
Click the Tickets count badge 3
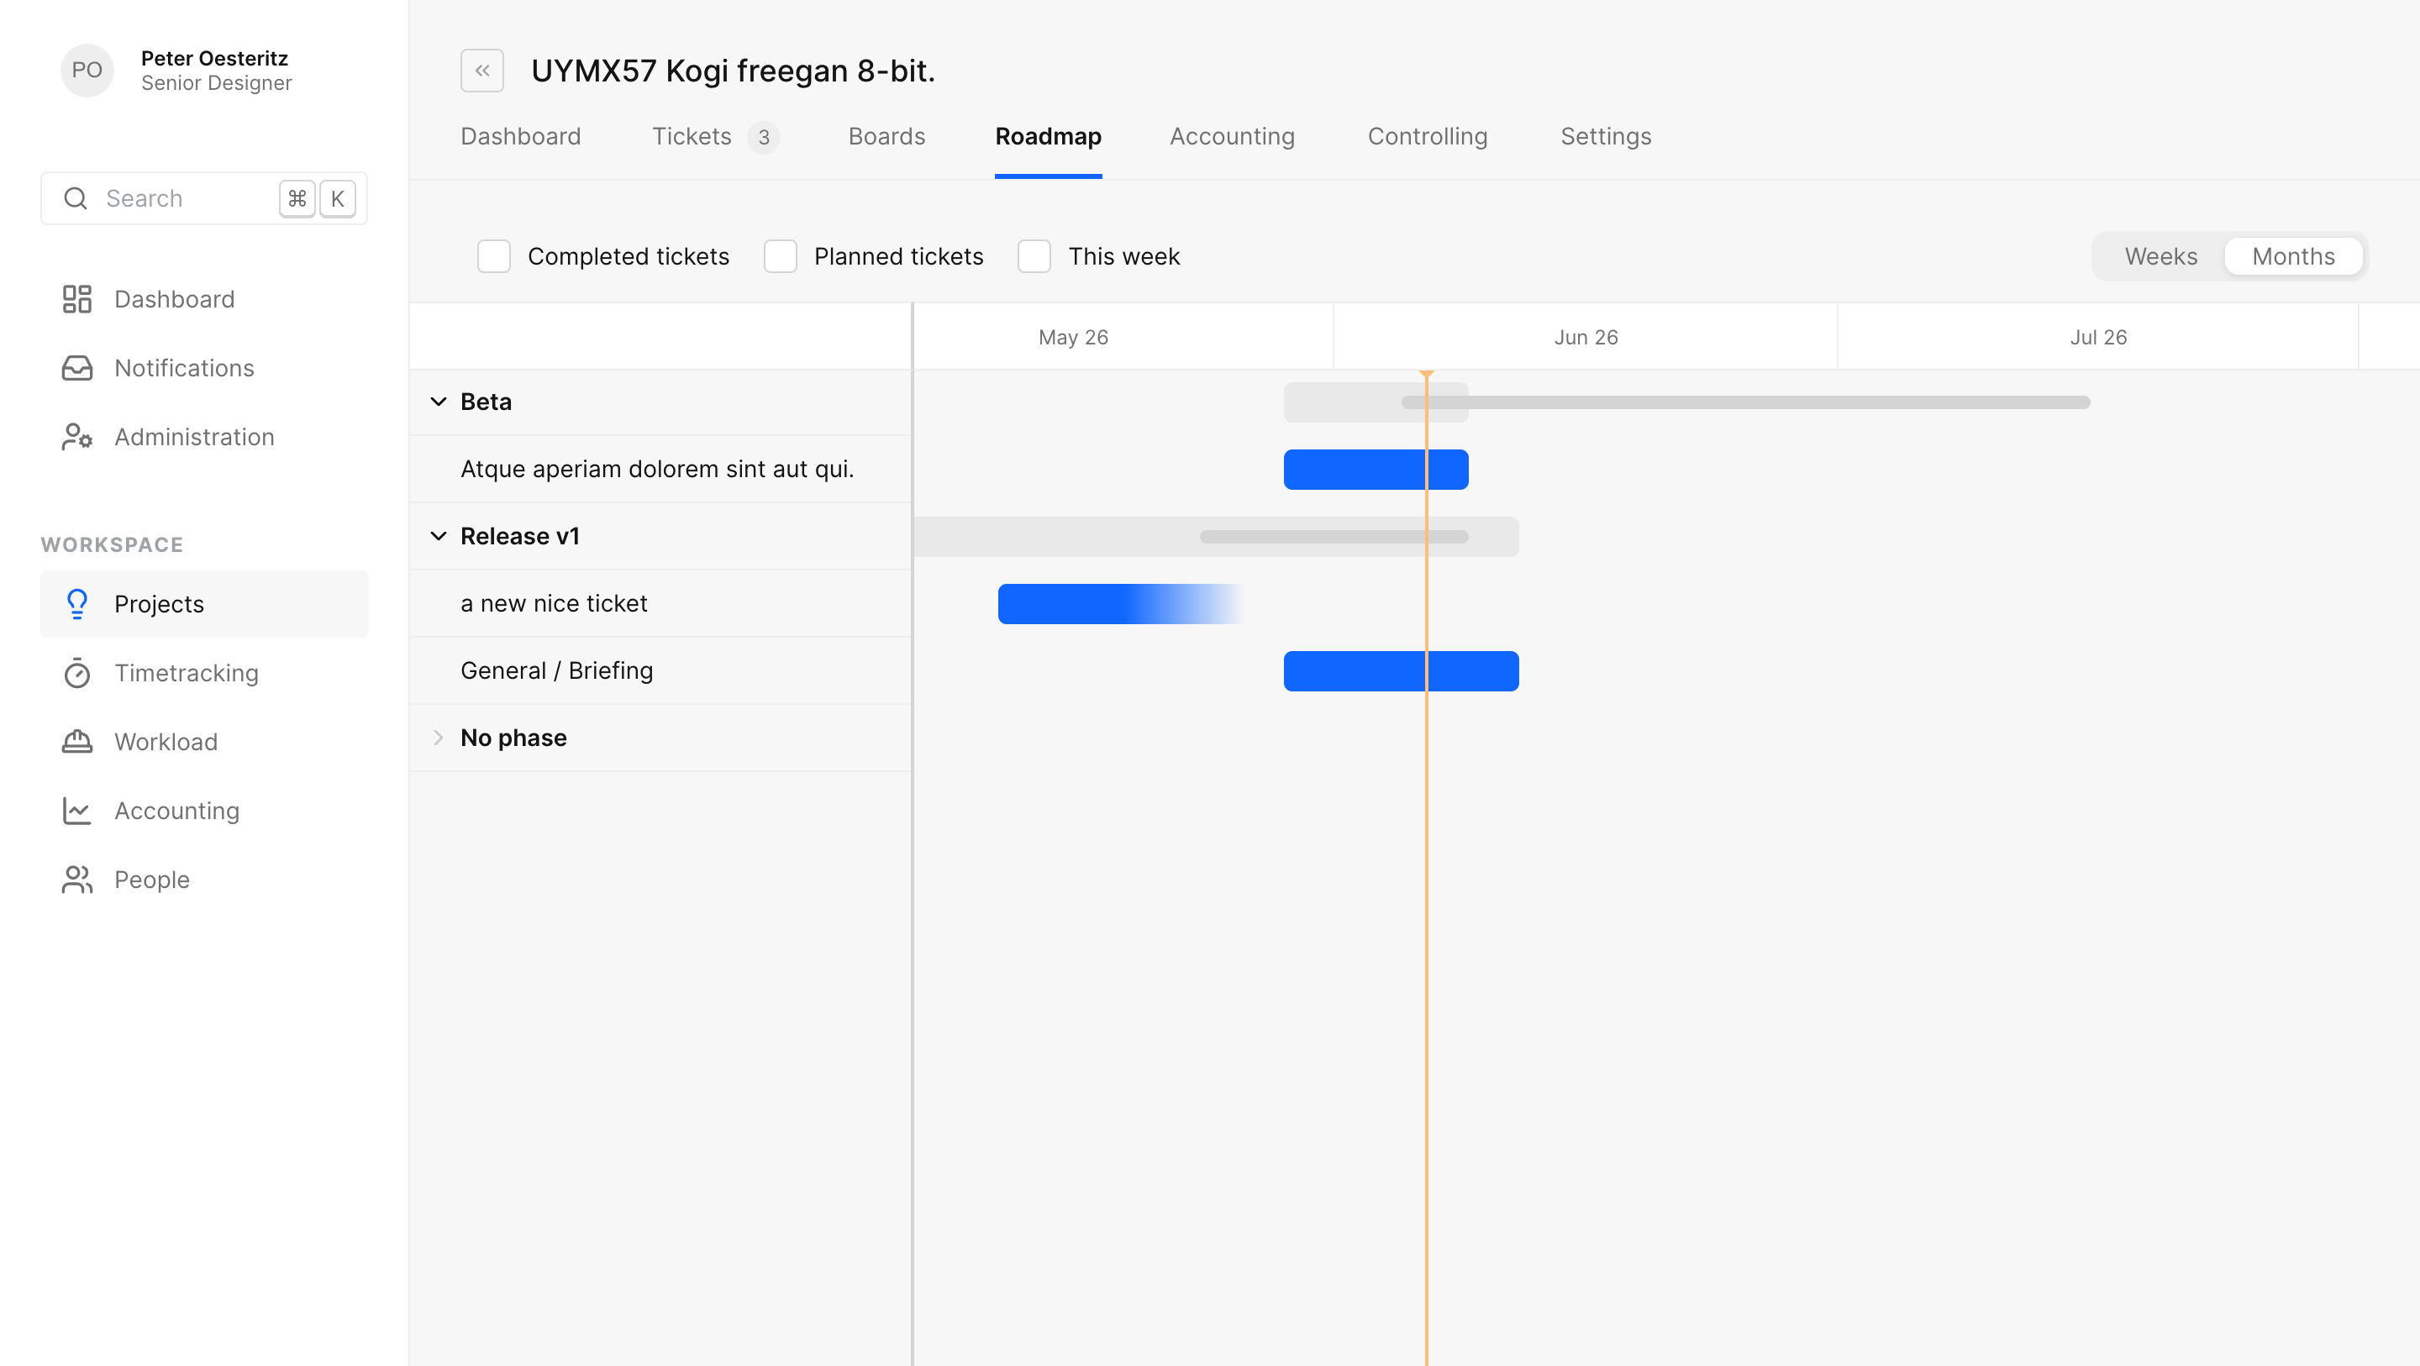tap(764, 137)
